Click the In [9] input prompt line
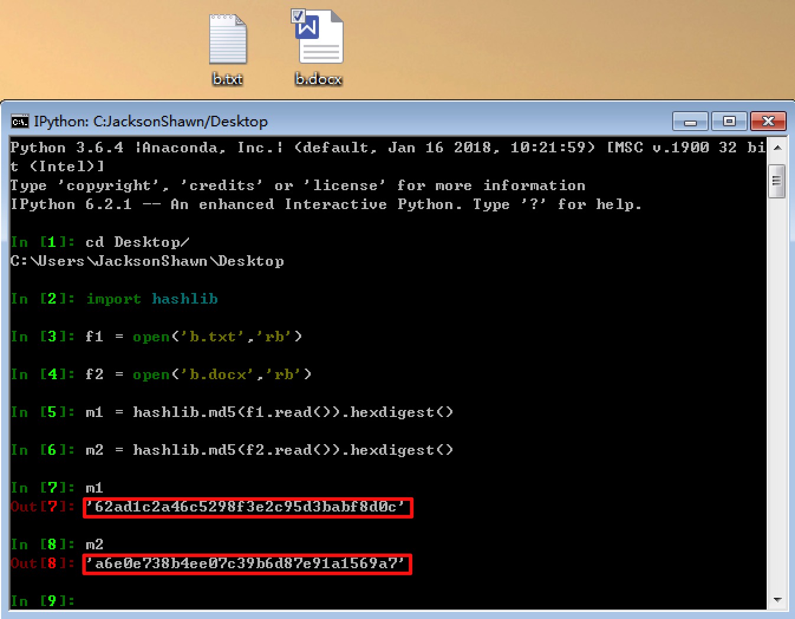The height and width of the screenshot is (619, 795). click(x=43, y=601)
